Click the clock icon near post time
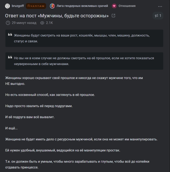 [x=8, y=23]
